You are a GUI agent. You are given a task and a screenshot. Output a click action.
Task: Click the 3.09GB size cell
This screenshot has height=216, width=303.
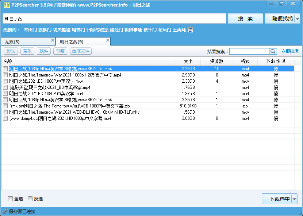pos(188,118)
